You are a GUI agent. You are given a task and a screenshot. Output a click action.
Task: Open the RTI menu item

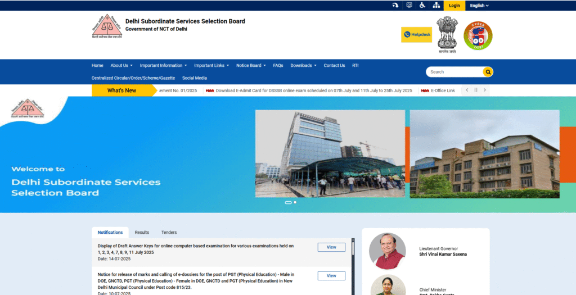[355, 65]
